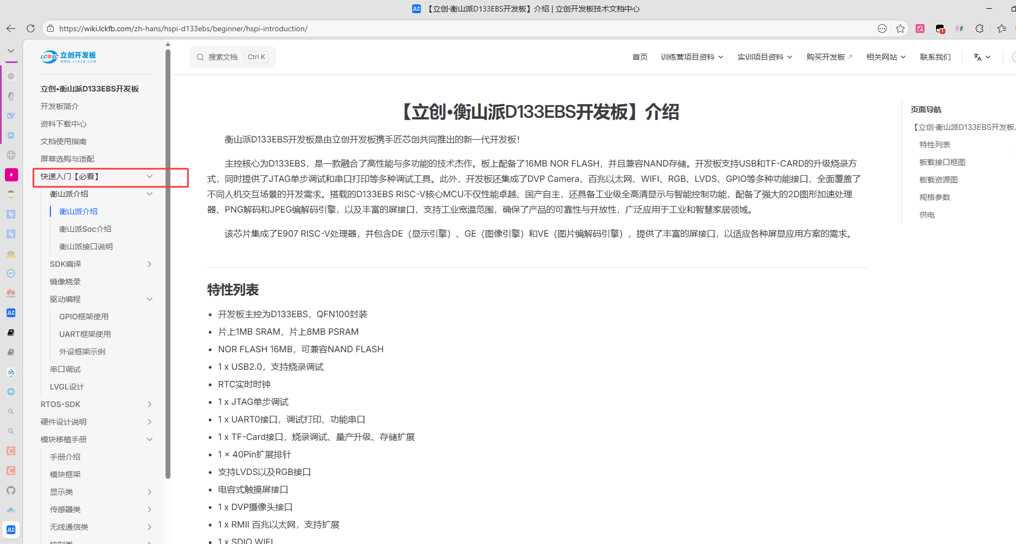Expand the RTOS-SDK chevron

[150, 404]
